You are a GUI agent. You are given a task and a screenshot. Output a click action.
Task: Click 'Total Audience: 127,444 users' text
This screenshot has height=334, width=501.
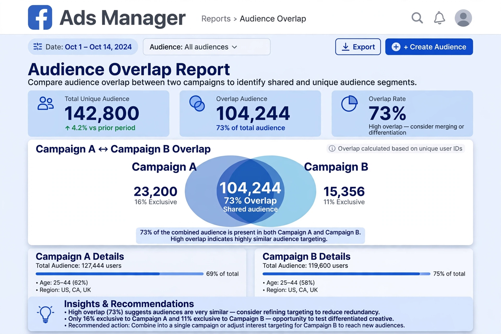point(79,266)
